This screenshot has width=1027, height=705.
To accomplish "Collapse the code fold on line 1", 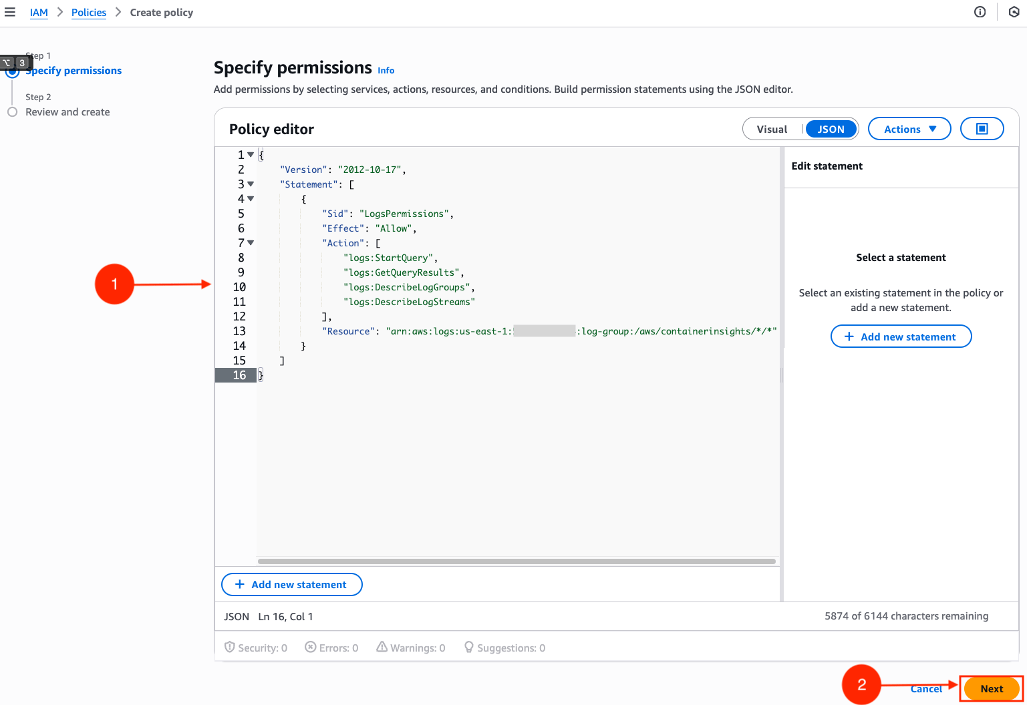I will 251,154.
